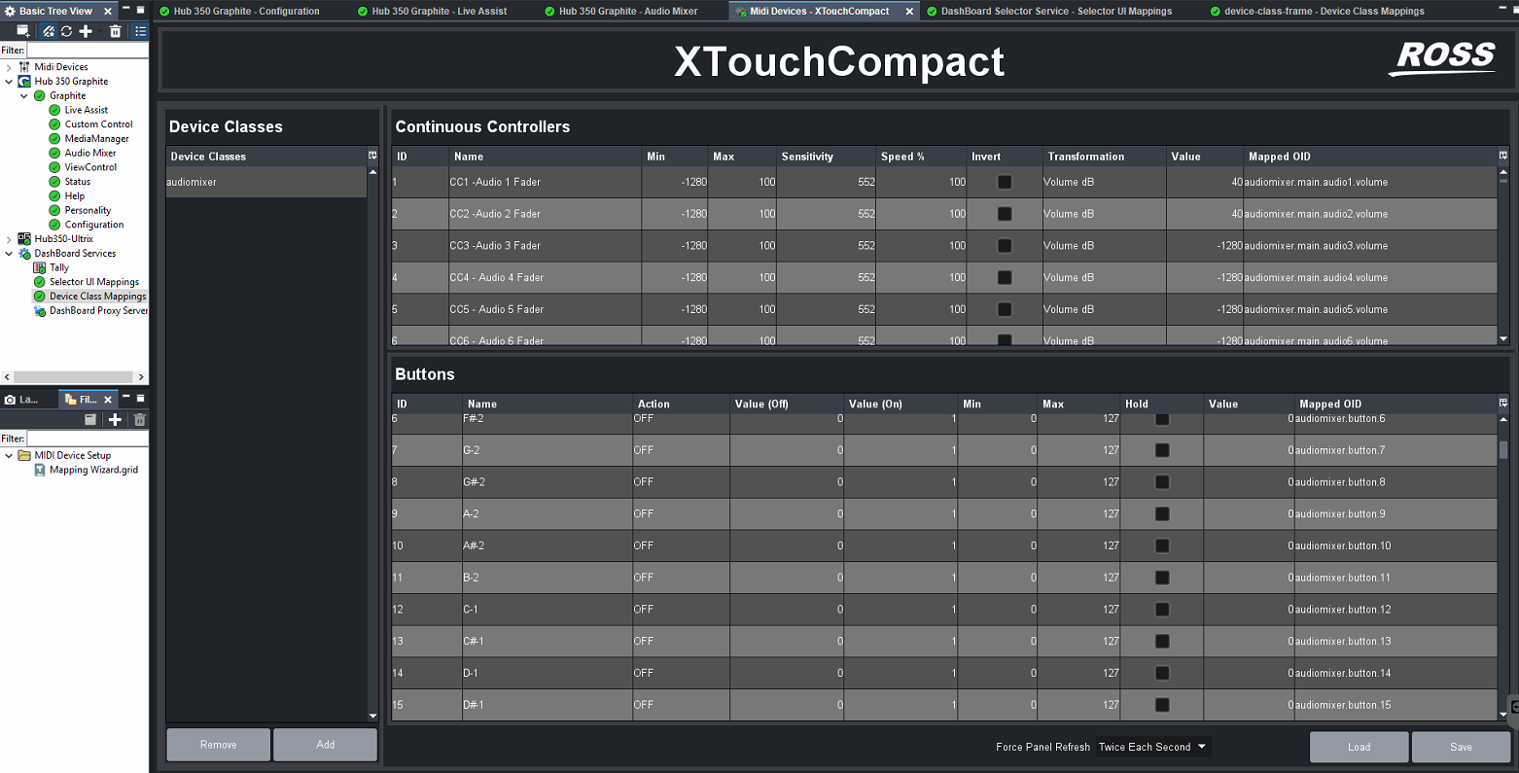Close the Midi Devices - XTouchCompact tab
The height and width of the screenshot is (773, 1519).
pos(909,12)
